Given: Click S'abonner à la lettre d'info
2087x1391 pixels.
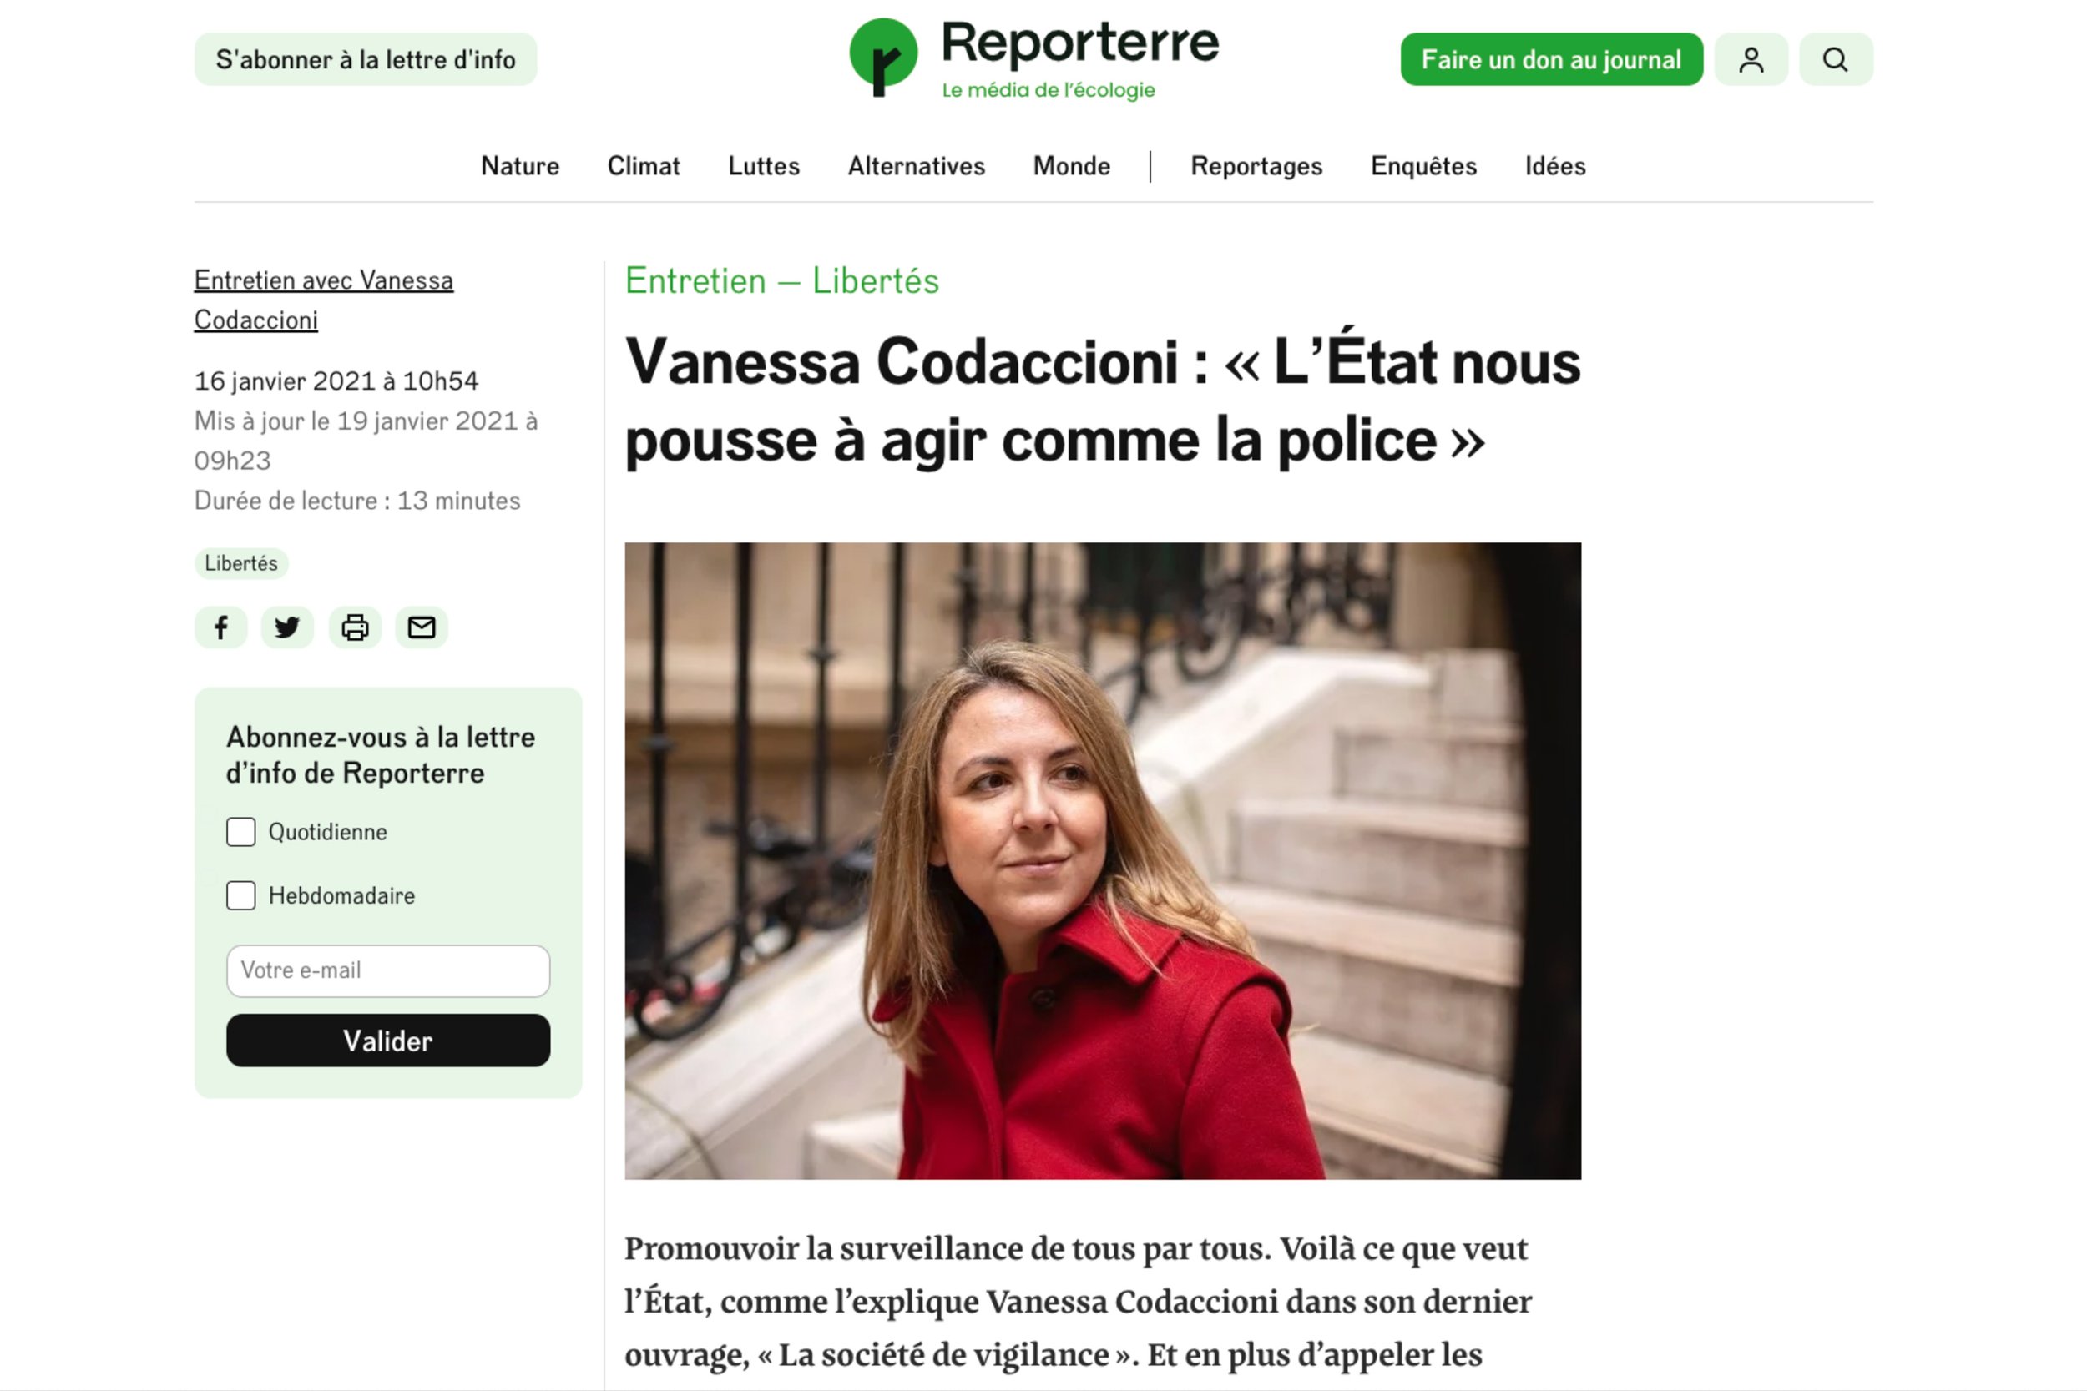Looking at the screenshot, I should coord(366,59).
